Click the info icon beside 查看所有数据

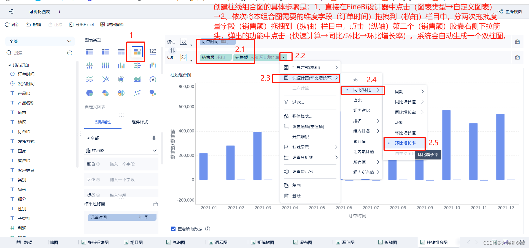click(208, 229)
